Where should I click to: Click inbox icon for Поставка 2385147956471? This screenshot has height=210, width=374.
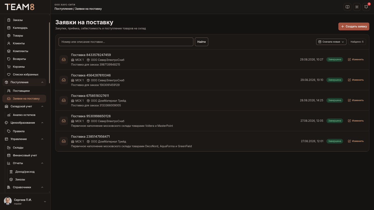coord(64,141)
